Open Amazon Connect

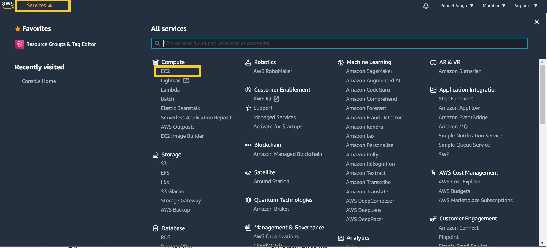(458, 228)
